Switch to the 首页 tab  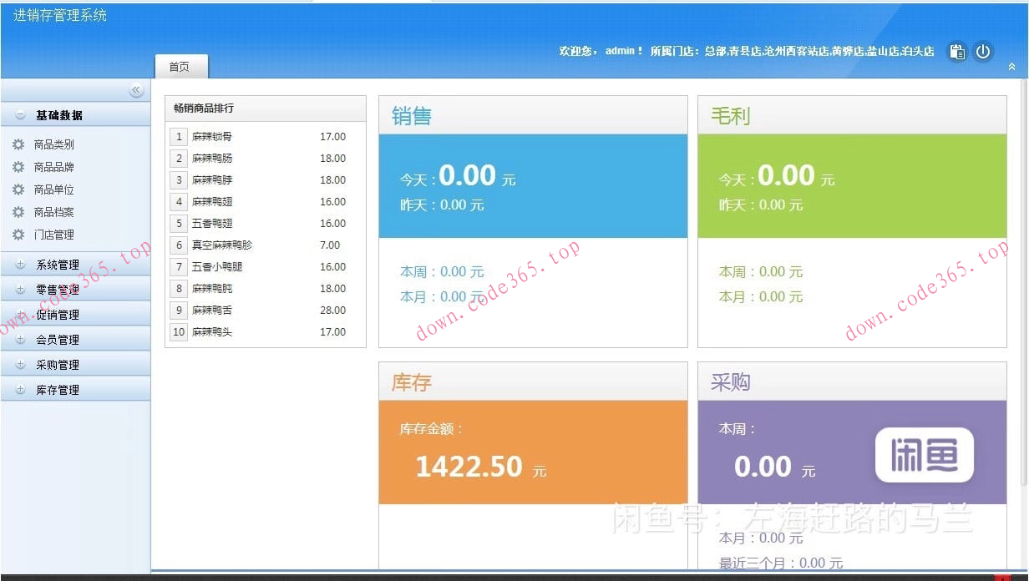pyautogui.click(x=181, y=67)
